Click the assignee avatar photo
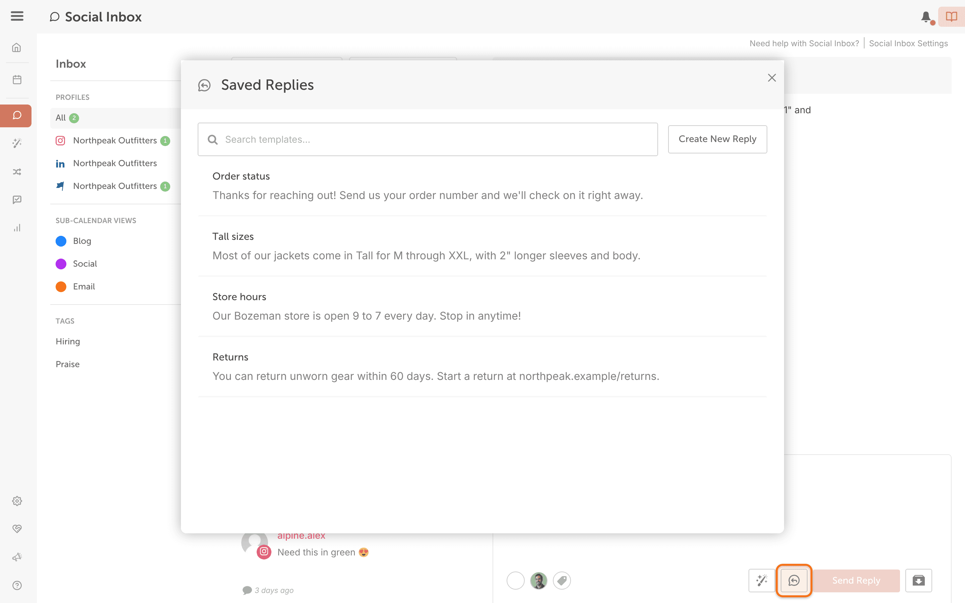Screen dimensions: 965x603 tap(539, 581)
